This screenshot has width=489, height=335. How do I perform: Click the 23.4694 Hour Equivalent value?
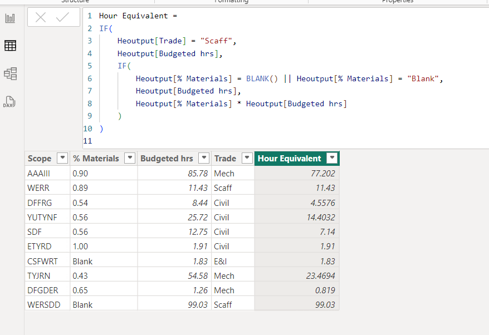[321, 276]
